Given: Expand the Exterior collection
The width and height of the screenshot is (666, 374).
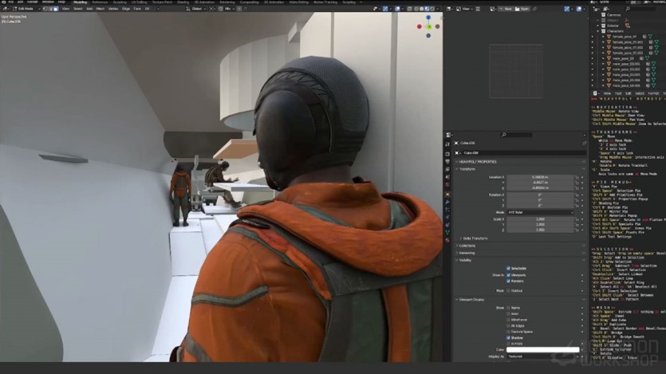Looking at the screenshot, I should pos(598,26).
